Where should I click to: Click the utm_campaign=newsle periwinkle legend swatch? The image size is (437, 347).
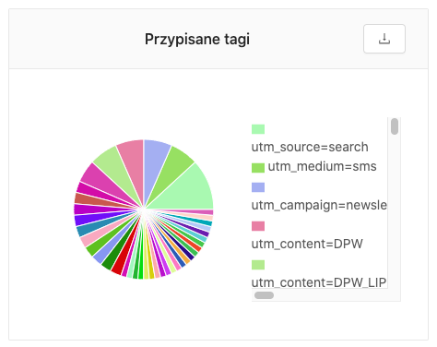[x=258, y=187]
